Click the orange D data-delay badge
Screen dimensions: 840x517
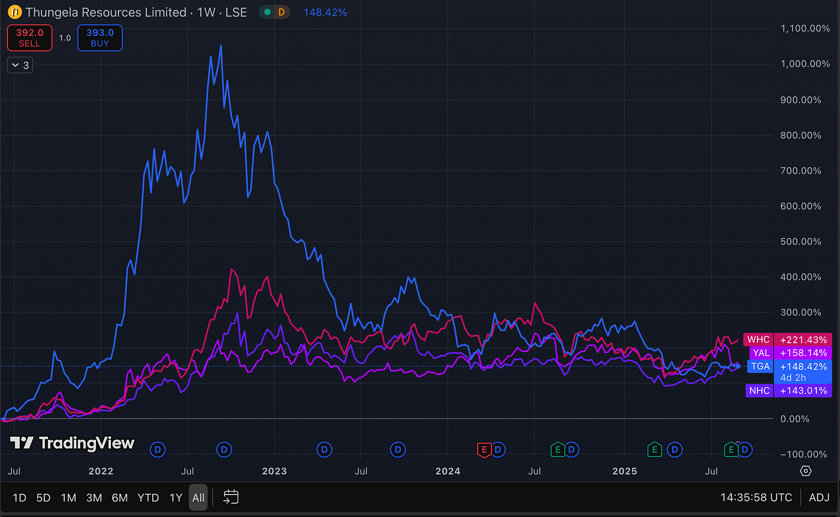pyautogui.click(x=282, y=12)
